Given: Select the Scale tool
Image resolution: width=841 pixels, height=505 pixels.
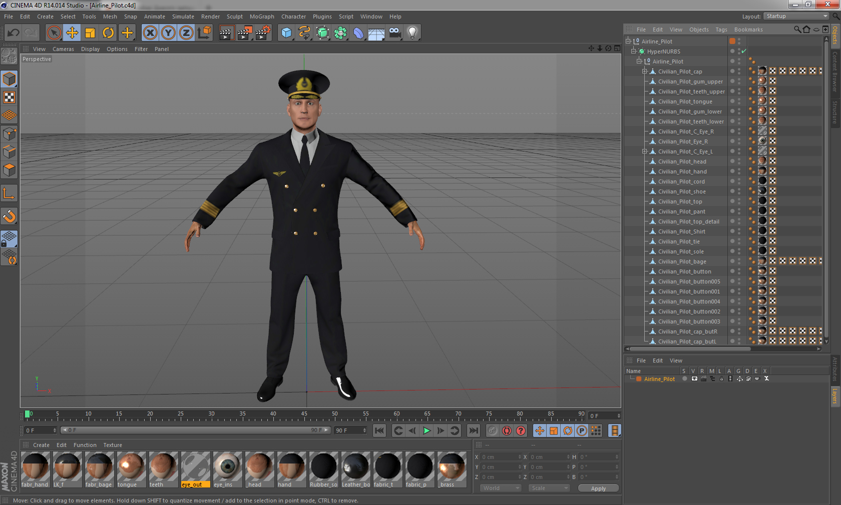Looking at the screenshot, I should [x=91, y=32].
